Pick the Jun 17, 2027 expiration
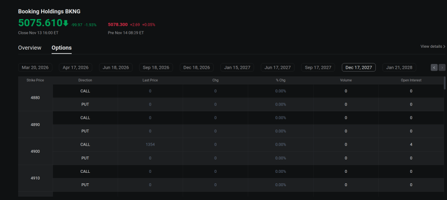This screenshot has width=447, height=200. pos(278,68)
